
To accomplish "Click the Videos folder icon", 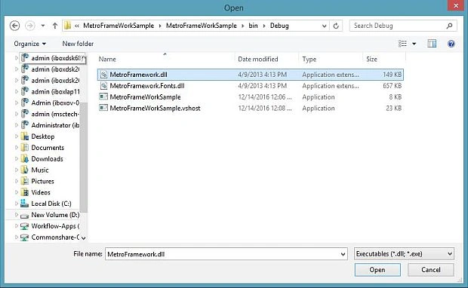I will click(25, 192).
